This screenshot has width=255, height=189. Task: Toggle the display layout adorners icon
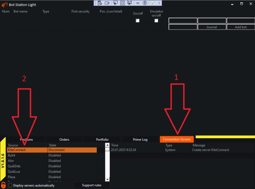(x=122, y=3)
